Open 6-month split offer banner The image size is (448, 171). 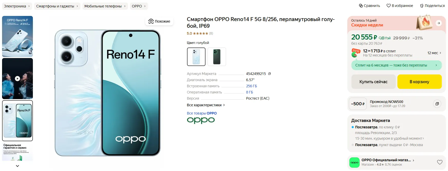[x=396, y=65]
